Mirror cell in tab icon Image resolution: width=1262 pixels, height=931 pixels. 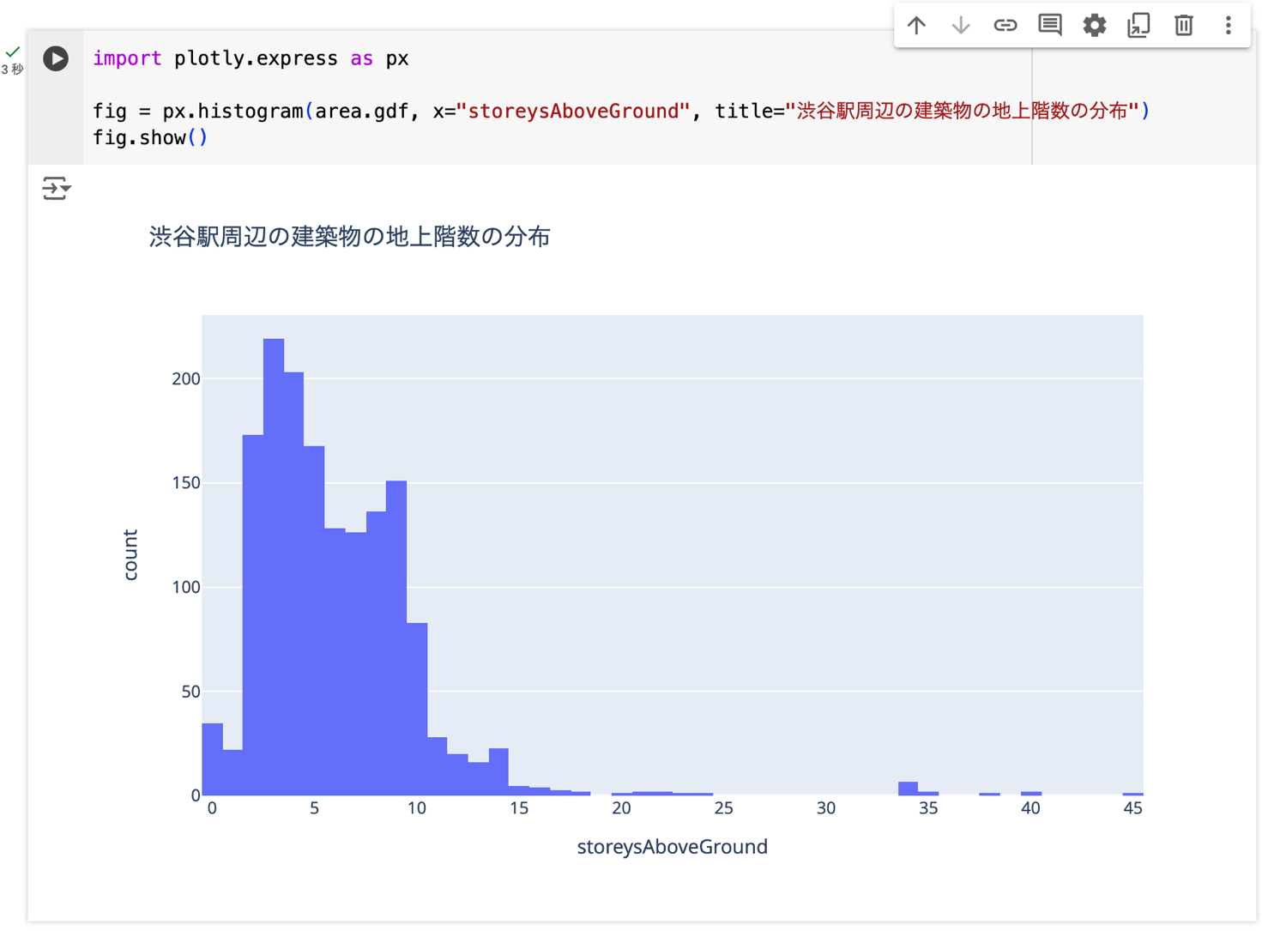[x=1138, y=25]
